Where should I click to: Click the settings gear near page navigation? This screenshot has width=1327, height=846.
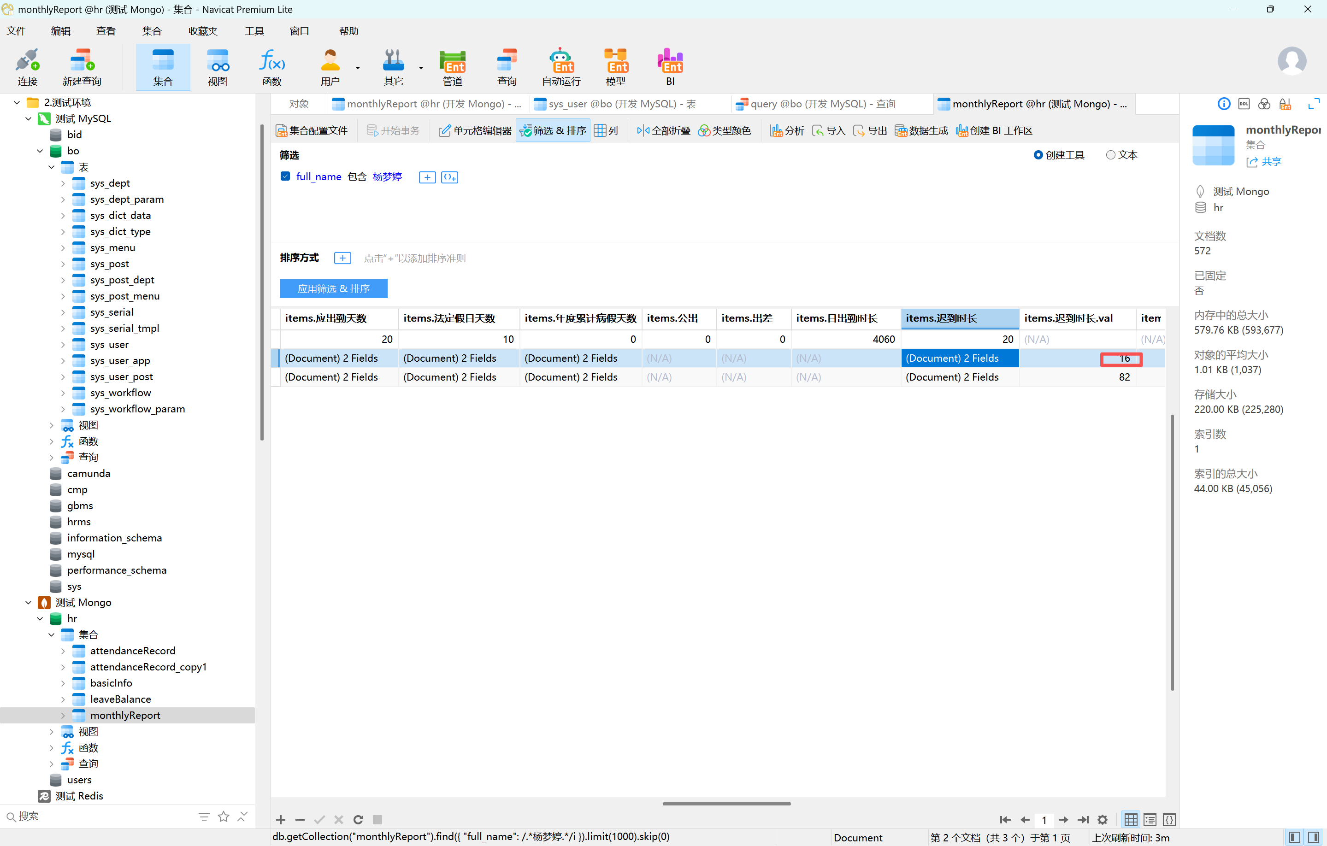tap(1102, 820)
